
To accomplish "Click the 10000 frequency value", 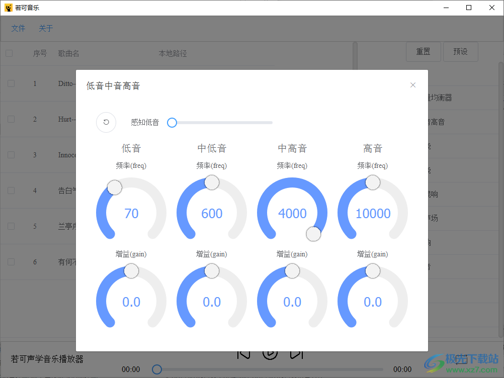I will click(373, 214).
